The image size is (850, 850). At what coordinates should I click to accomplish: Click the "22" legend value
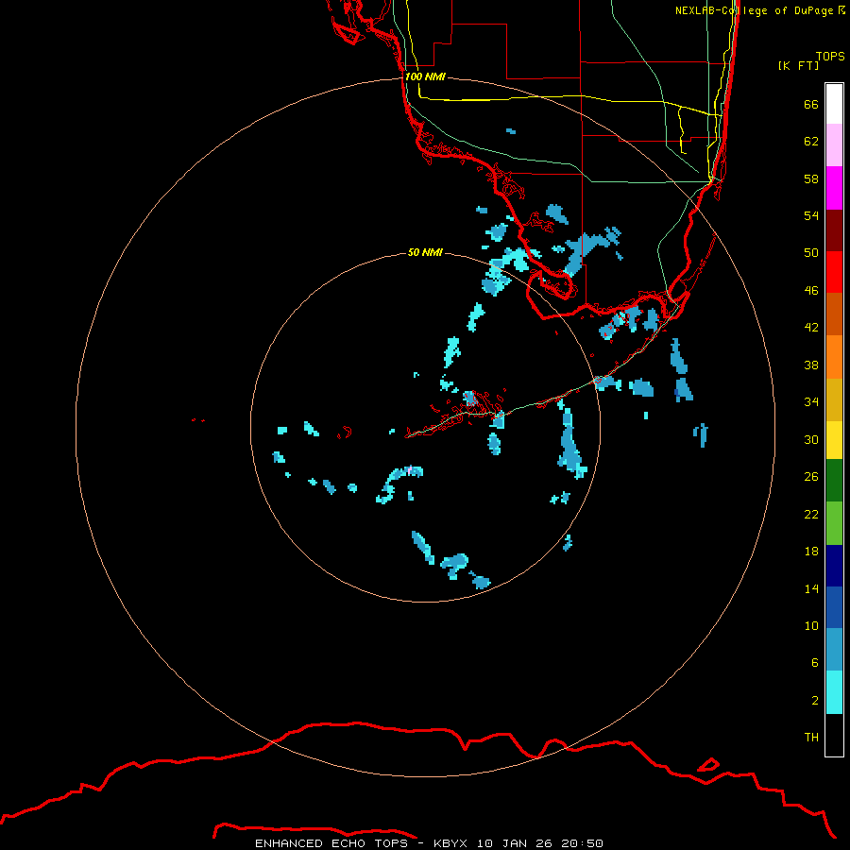(x=811, y=515)
